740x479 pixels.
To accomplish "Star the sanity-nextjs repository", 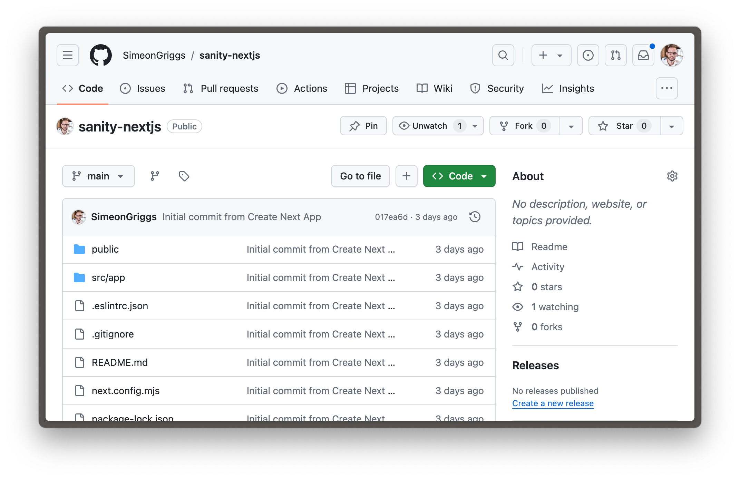I will (624, 126).
